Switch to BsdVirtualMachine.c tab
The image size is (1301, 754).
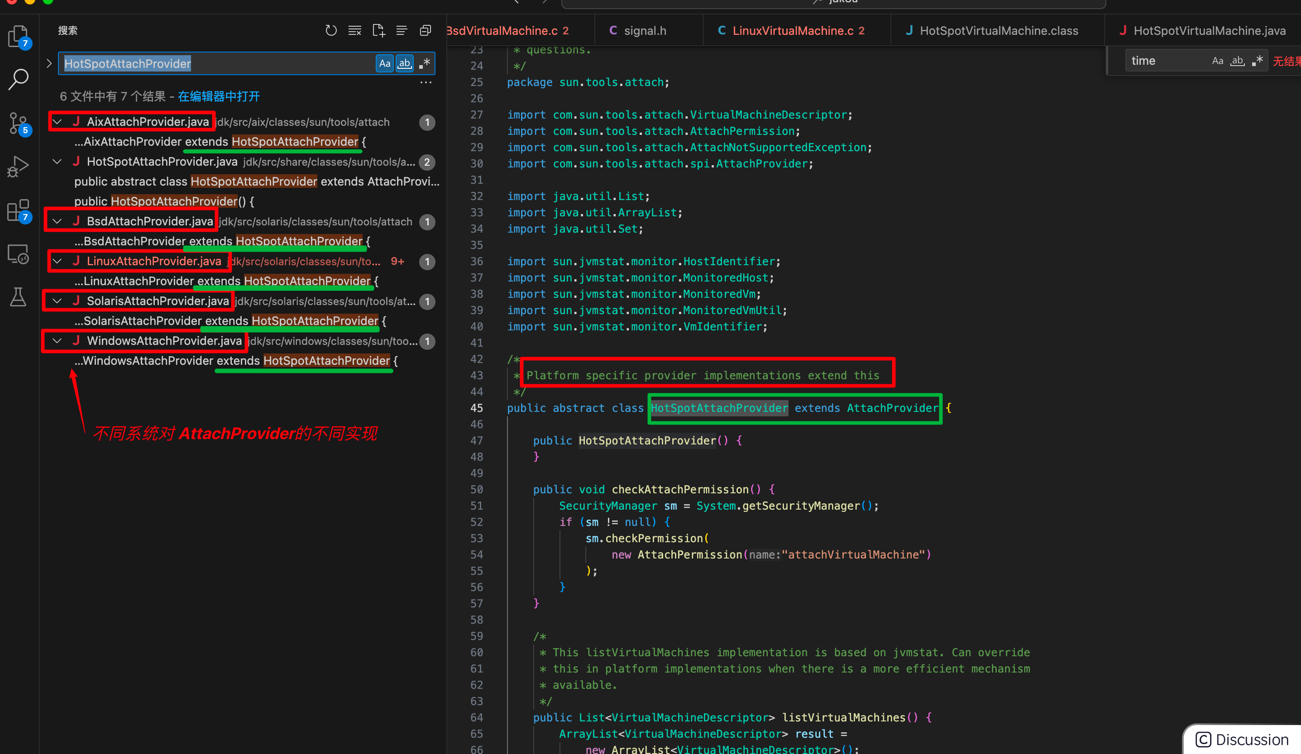[520, 30]
